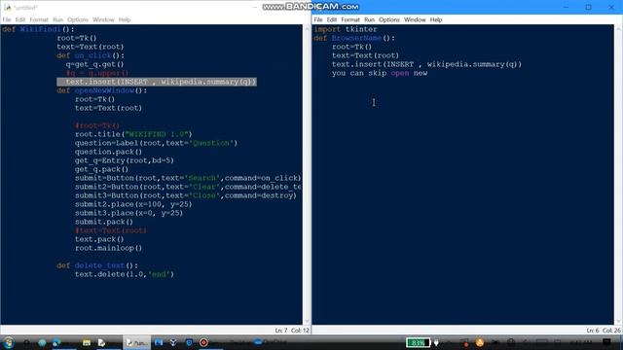Click the 83% battery indicator
The width and height of the screenshot is (623, 350).
pyautogui.click(x=418, y=342)
